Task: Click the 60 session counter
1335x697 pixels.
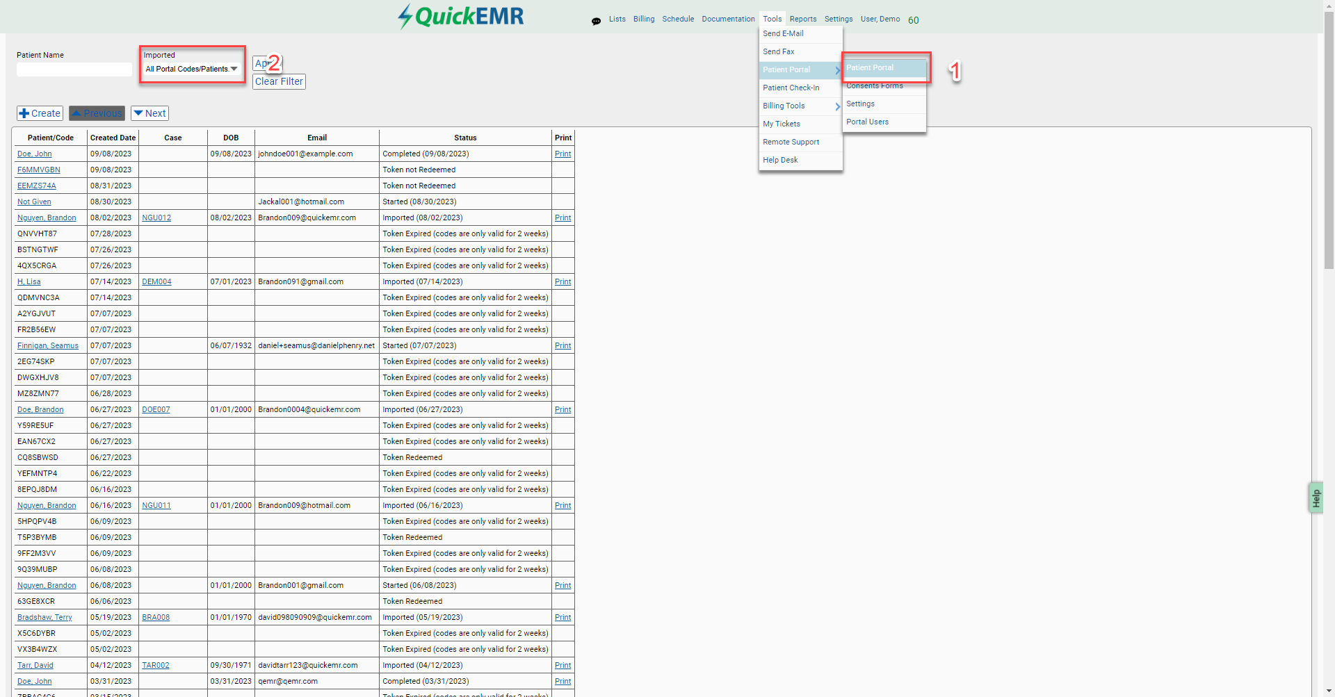Action: [x=914, y=20]
